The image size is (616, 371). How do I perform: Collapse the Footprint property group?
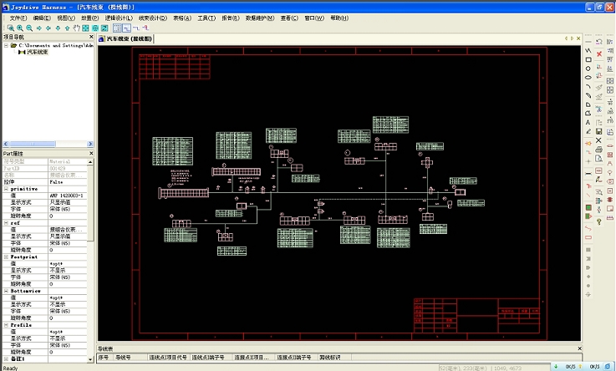[6, 257]
